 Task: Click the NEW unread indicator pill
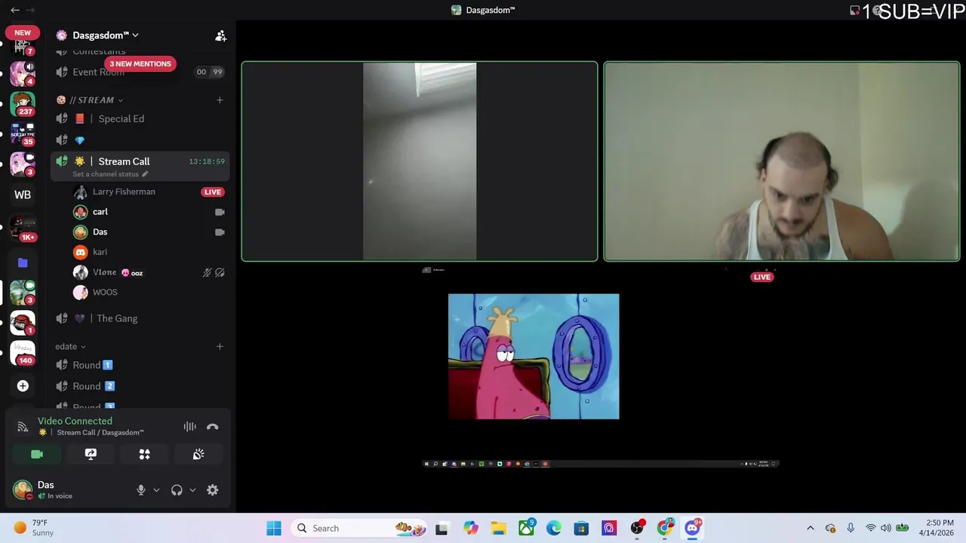(x=23, y=33)
